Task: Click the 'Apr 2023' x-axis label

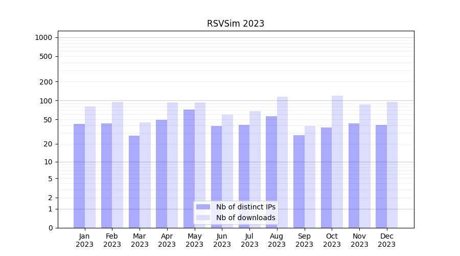Action: click(167, 240)
